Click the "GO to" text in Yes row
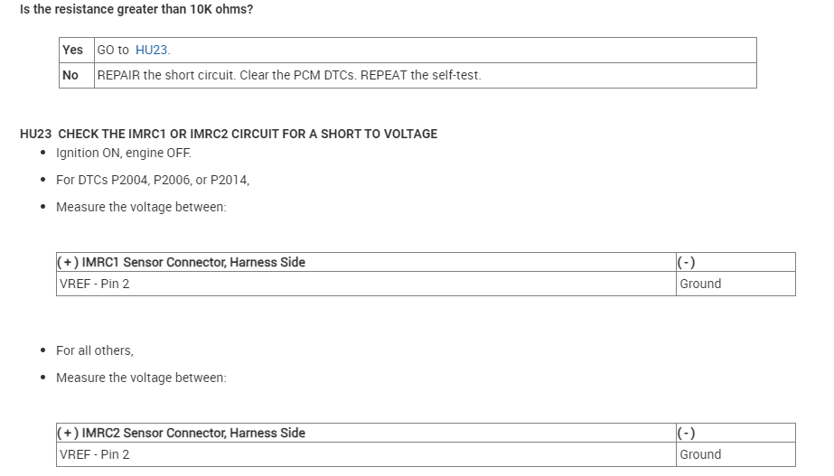The height and width of the screenshot is (476, 834). (x=113, y=51)
